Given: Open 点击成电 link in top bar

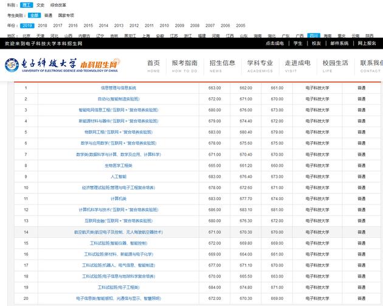Looking at the screenshot, I should coord(275,43).
